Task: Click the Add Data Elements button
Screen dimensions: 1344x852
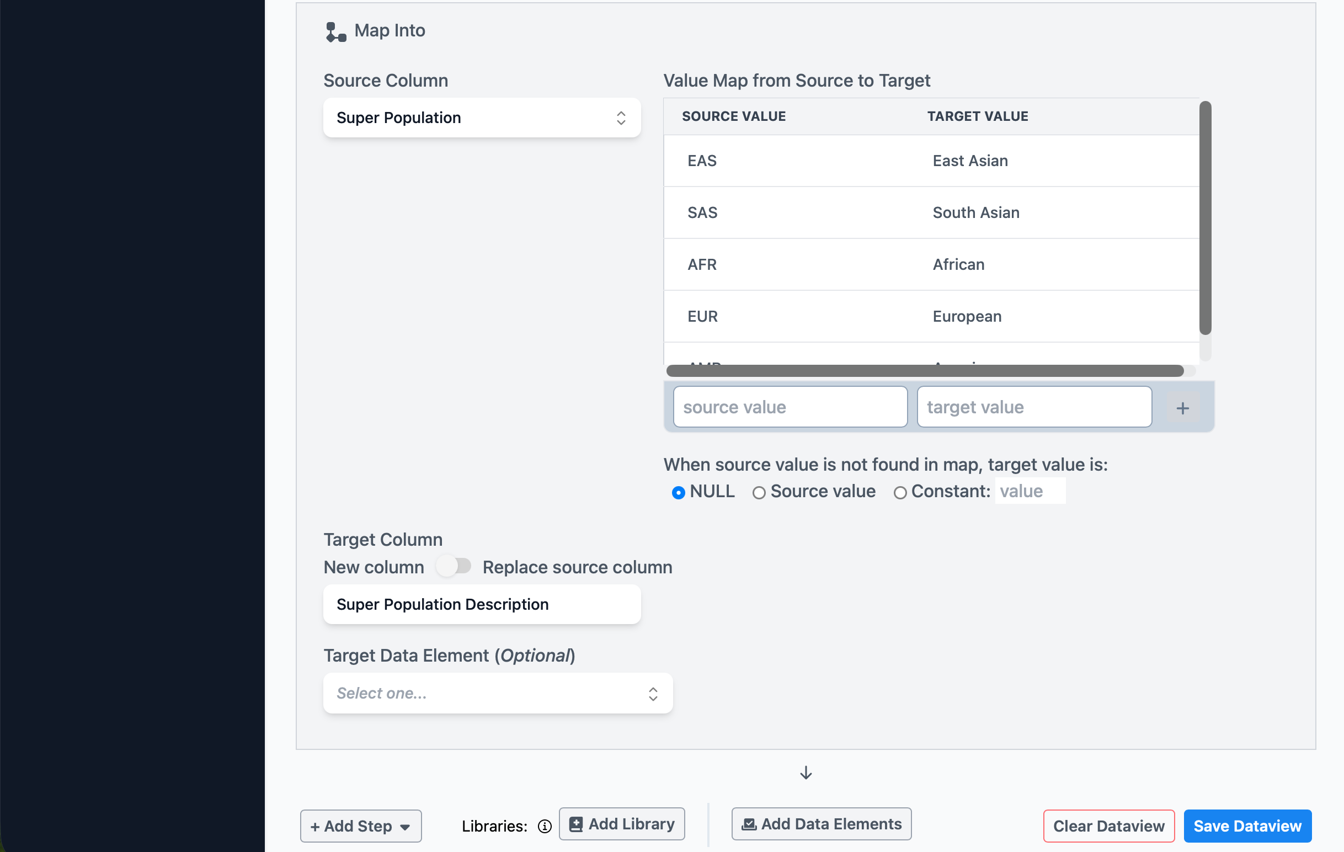Action: point(821,823)
